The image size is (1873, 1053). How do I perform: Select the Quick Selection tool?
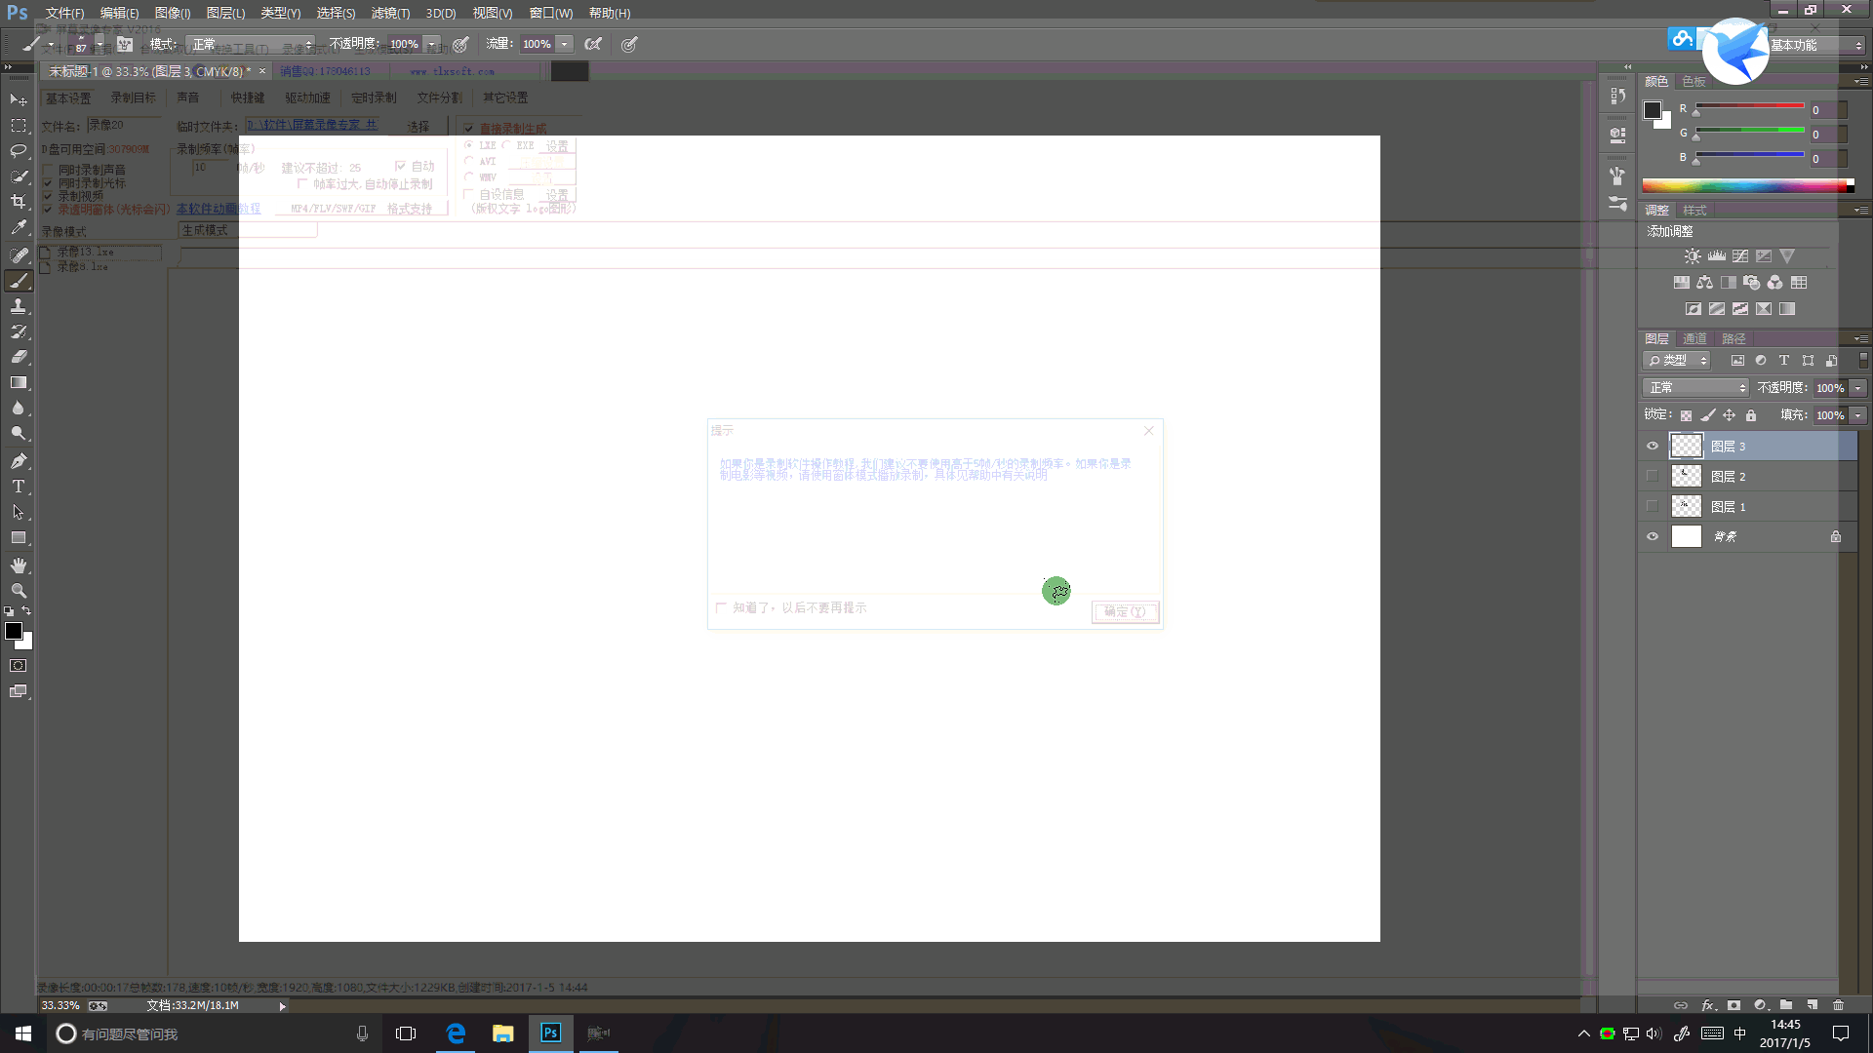[19, 176]
